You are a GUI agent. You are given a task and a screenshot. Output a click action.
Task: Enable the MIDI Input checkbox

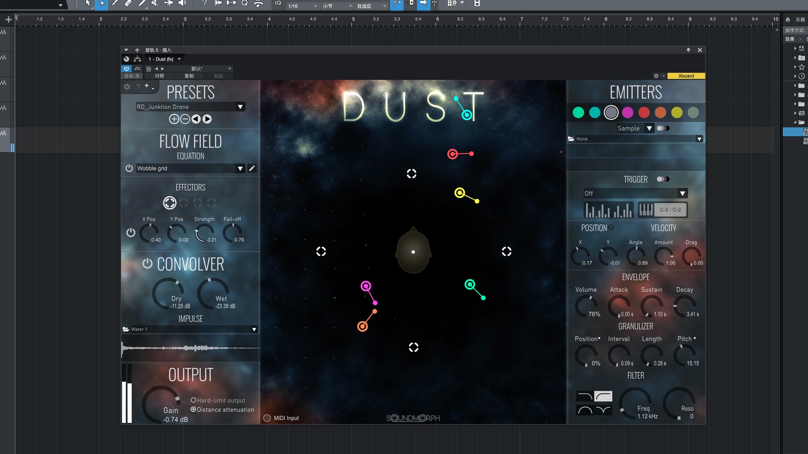(267, 418)
